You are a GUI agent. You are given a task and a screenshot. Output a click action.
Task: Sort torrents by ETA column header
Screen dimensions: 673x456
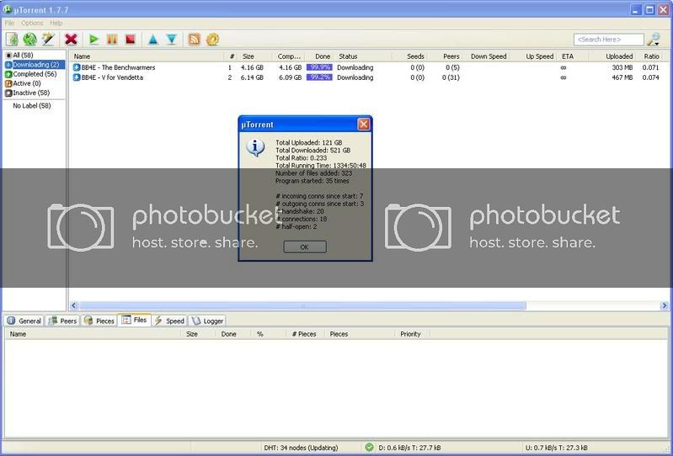click(573, 56)
